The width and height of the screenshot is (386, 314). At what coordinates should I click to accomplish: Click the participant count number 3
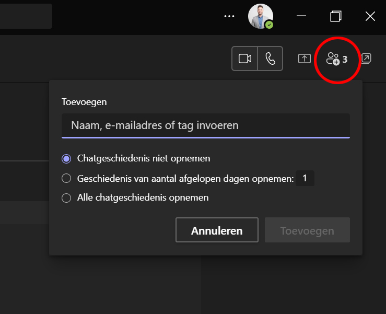[x=345, y=59]
